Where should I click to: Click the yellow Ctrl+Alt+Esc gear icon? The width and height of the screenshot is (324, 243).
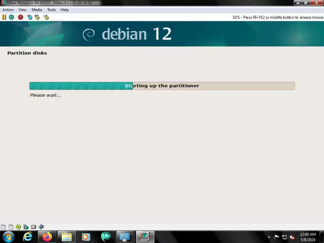pos(37,17)
